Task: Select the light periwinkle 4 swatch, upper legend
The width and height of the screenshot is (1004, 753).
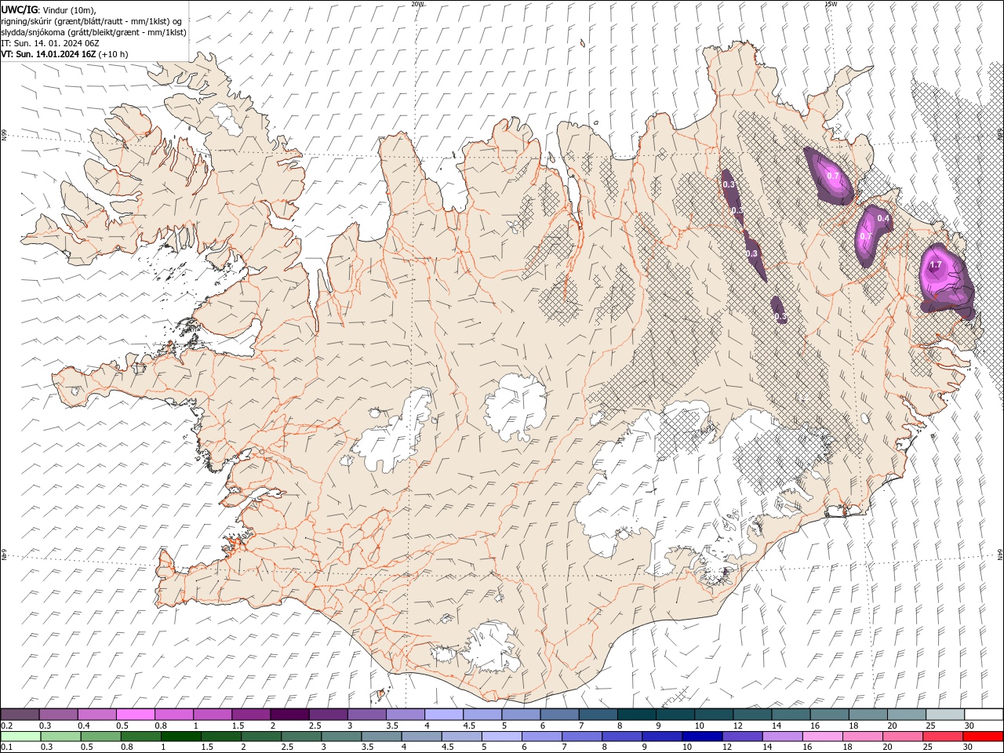Action: 444,715
